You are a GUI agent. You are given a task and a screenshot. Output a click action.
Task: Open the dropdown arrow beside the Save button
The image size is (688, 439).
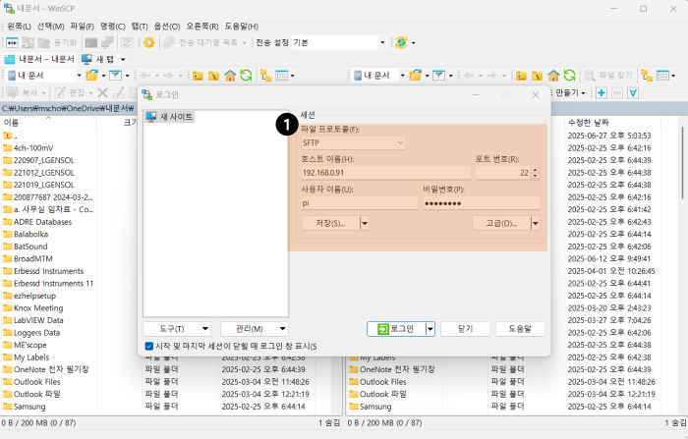(x=365, y=223)
